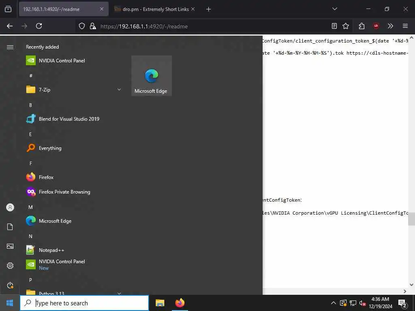Image resolution: width=415 pixels, height=311 pixels.
Task: Show more tools overflow chevron
Action: (x=390, y=26)
